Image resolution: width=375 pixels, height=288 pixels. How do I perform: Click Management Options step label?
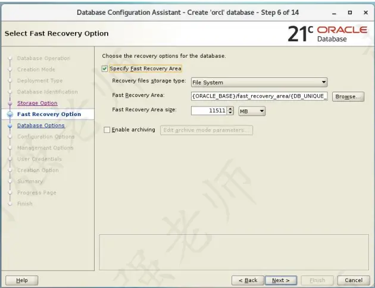click(45, 148)
